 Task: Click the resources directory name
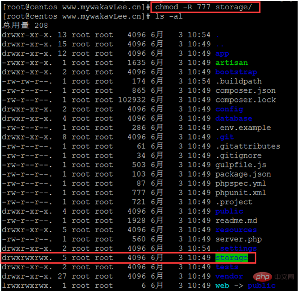coord(236,230)
